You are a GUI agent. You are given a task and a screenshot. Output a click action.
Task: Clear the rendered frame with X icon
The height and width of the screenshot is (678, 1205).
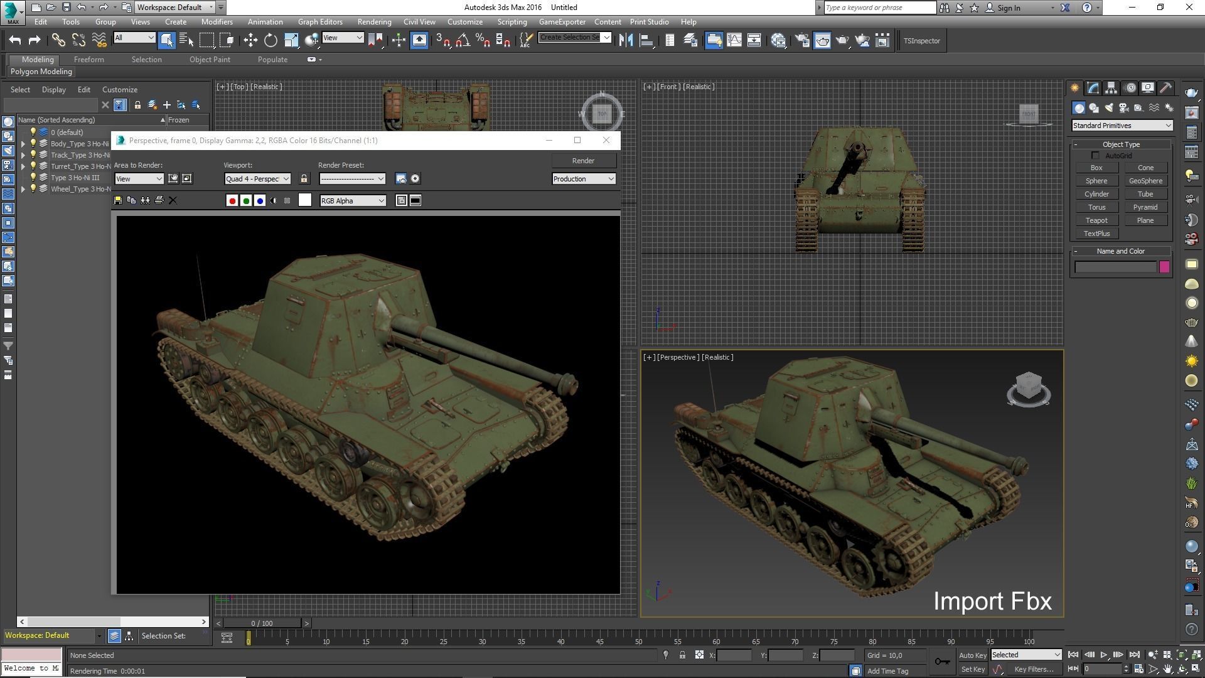click(173, 200)
